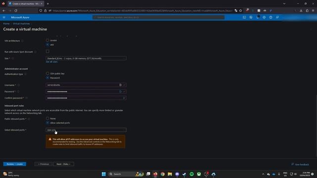This screenshot has width=317, height=178.
Task: Open Azure portal settings gear
Action: [264, 17]
